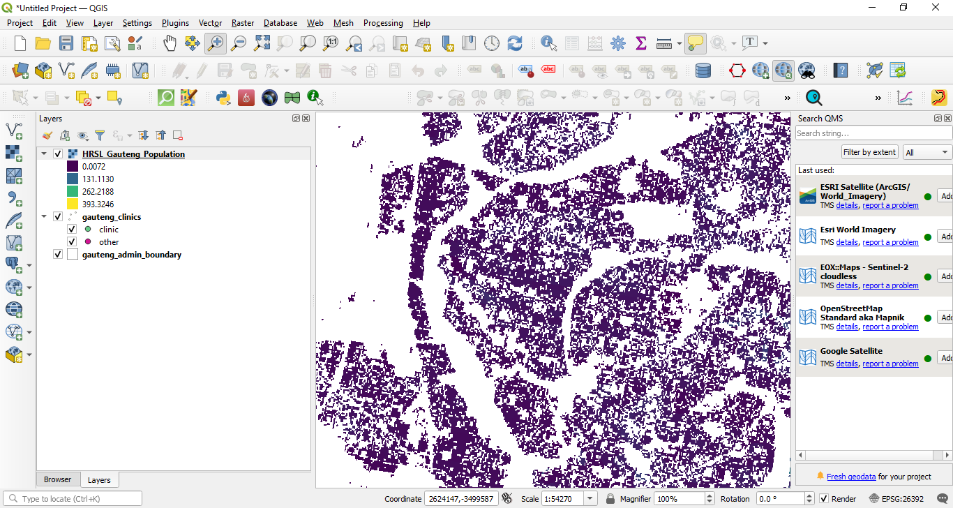Toggle Map Tips speech bubble icon
This screenshot has height=508, width=953.
[x=694, y=43]
